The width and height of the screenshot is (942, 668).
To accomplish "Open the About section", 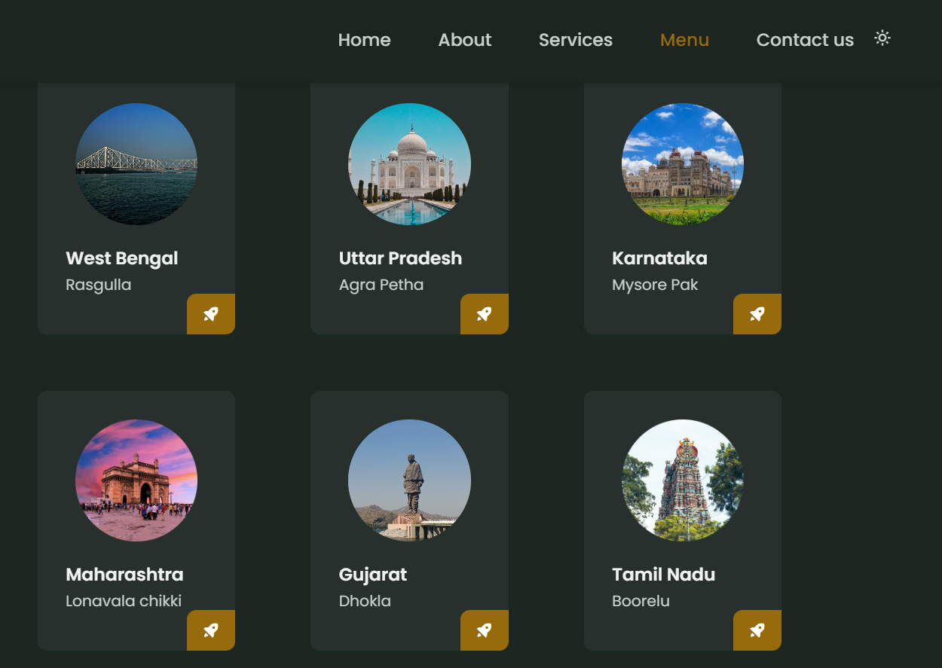I will pos(464,40).
